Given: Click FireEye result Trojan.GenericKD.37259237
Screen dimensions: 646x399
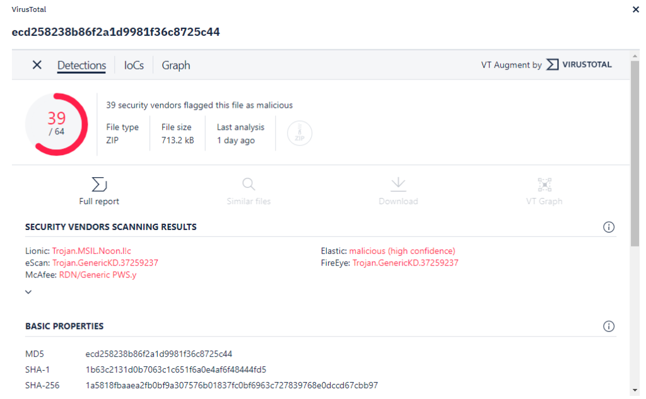Looking at the screenshot, I should [x=406, y=263].
